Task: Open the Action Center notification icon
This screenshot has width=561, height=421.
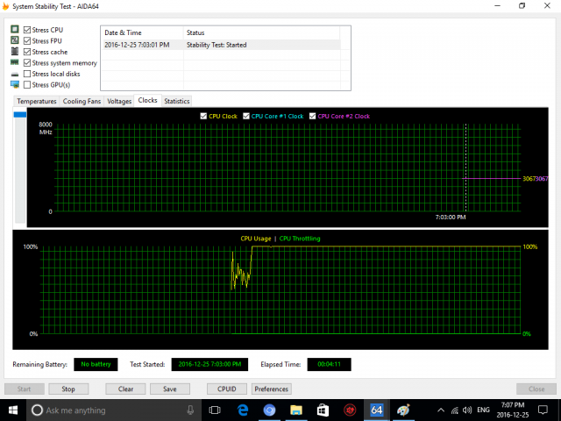Action: tap(543, 410)
